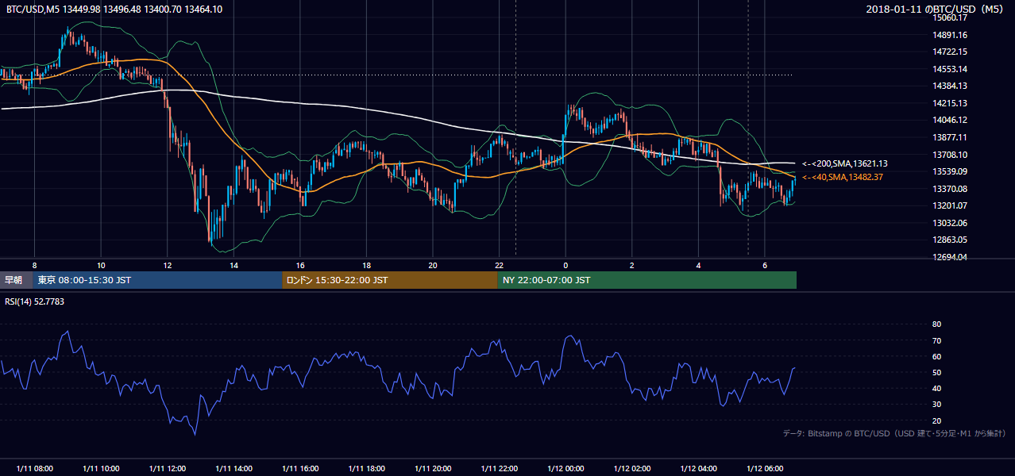
Task: Click the Bitstamp data source credit text
Action: pos(894,433)
